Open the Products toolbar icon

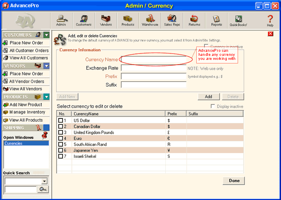tap(128, 20)
